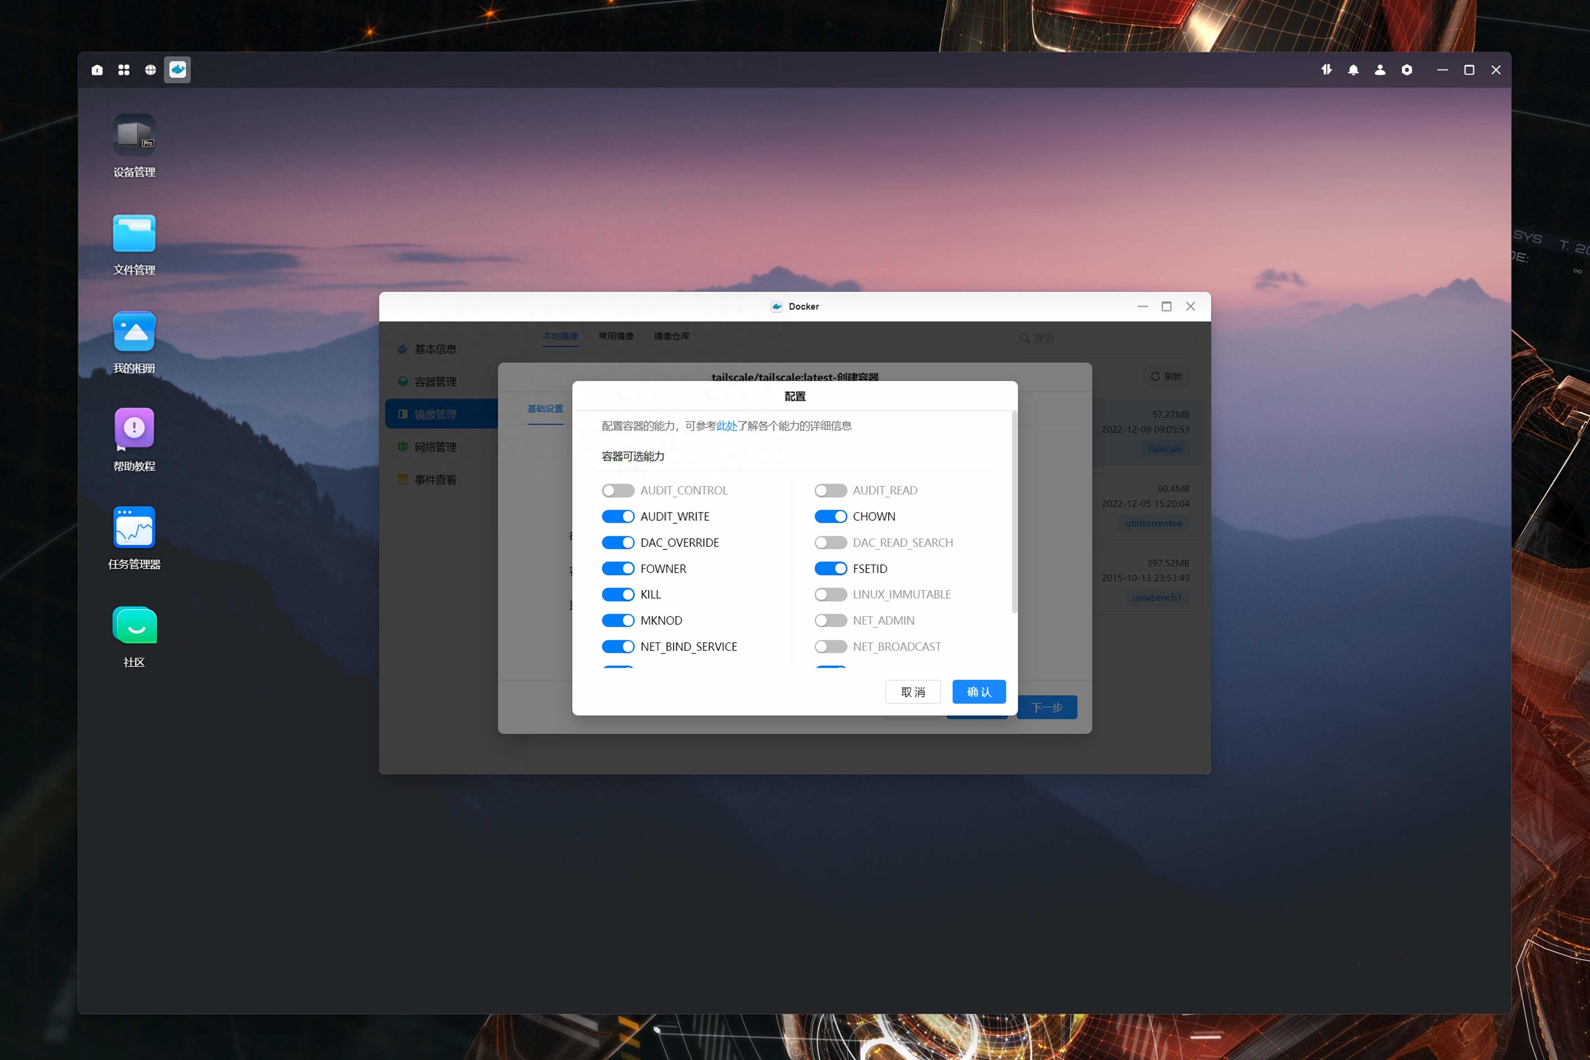Disable the KILL capability toggle

618,594
